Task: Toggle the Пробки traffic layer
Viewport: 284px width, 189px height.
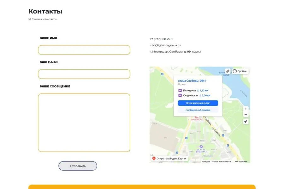Action: pos(240,72)
